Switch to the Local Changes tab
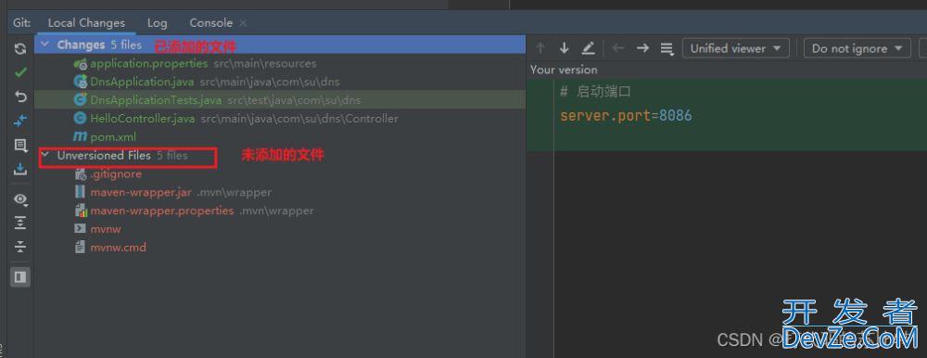Screen dimensions: 927x358 click(x=86, y=23)
